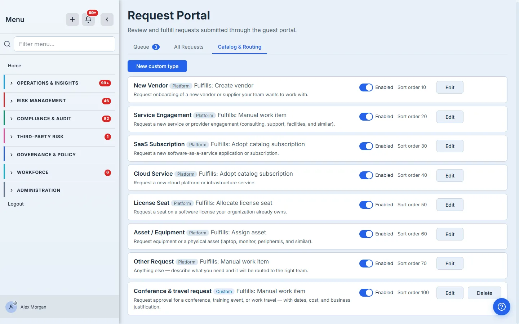
Task: Click 'Fulfills: Allocate license seat' text
Action: tap(234, 203)
